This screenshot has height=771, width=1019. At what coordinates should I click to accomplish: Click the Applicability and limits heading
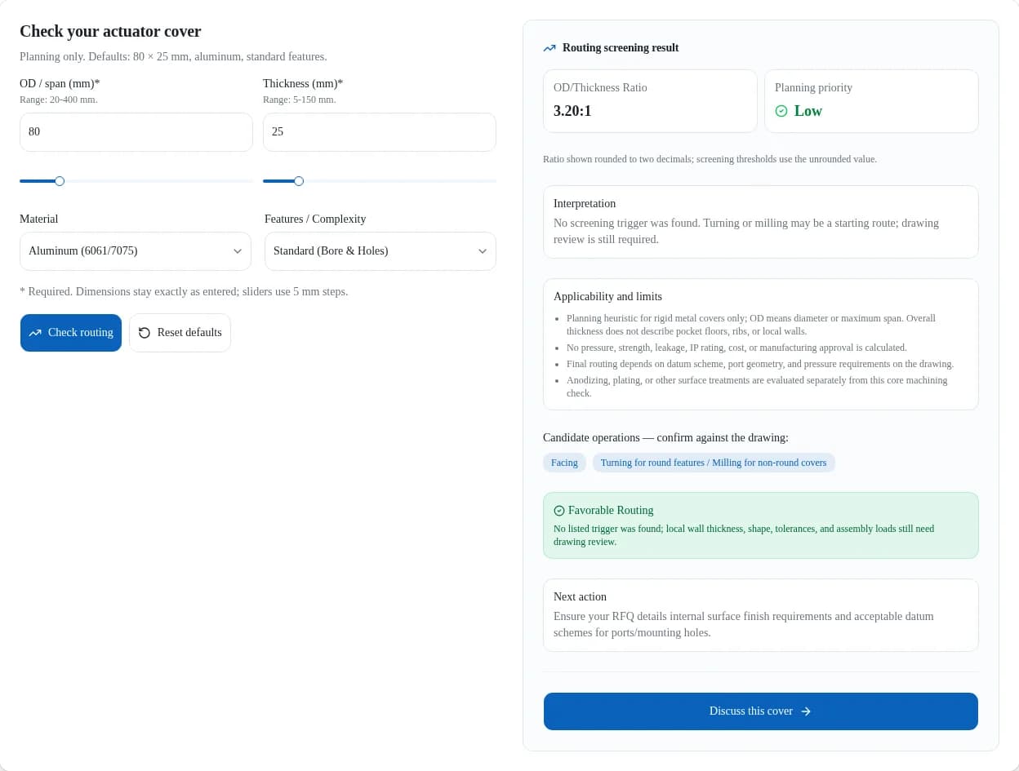pos(607,297)
